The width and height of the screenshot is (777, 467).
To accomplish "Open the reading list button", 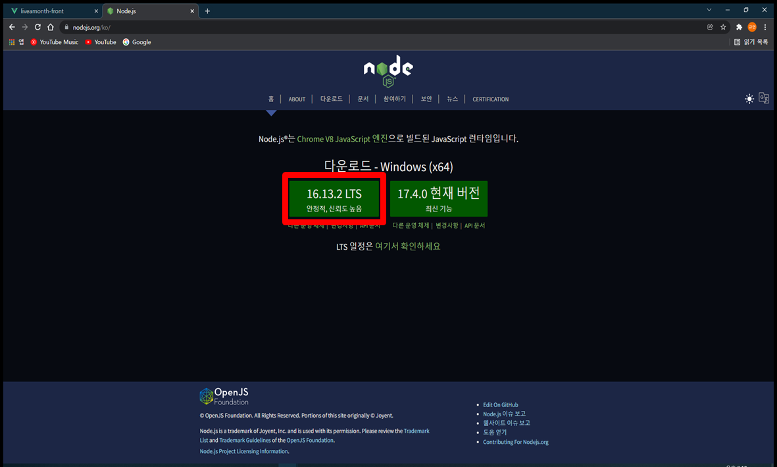I will pyautogui.click(x=751, y=42).
